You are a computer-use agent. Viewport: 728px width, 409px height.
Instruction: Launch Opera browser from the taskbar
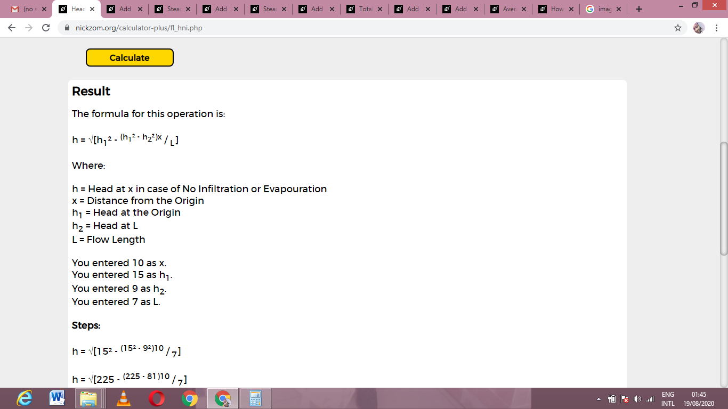click(156, 398)
